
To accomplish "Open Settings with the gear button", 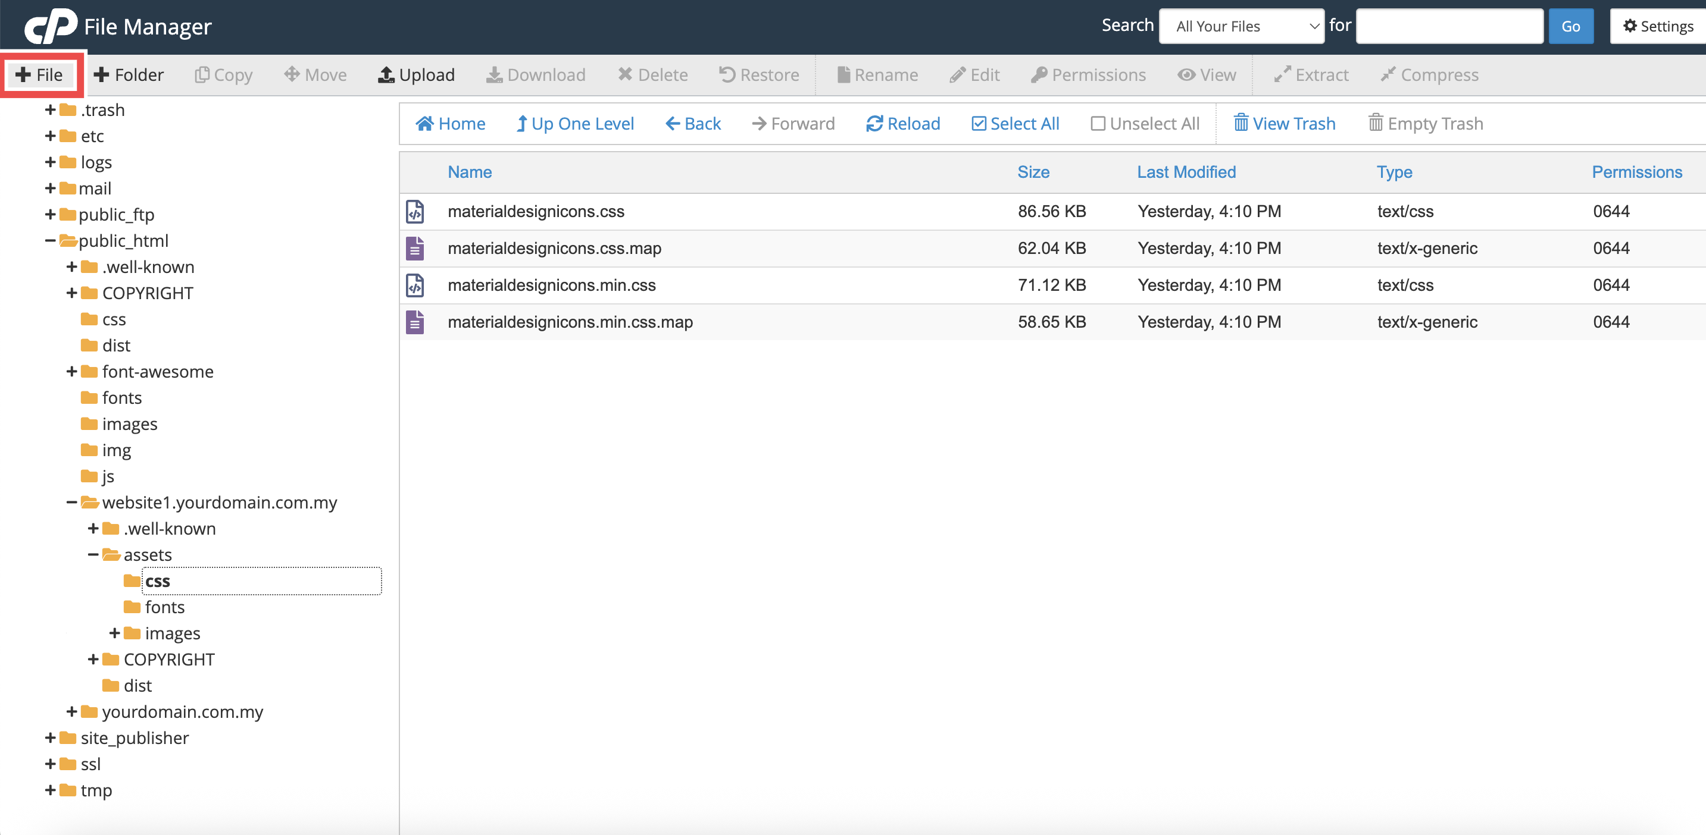I will click(1658, 27).
